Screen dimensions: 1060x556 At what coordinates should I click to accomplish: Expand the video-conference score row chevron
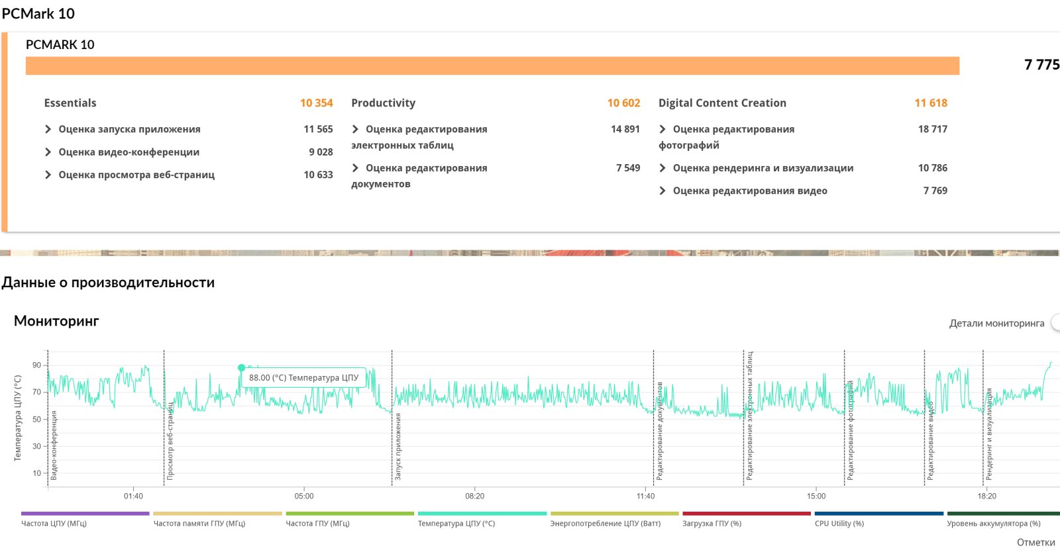48,152
